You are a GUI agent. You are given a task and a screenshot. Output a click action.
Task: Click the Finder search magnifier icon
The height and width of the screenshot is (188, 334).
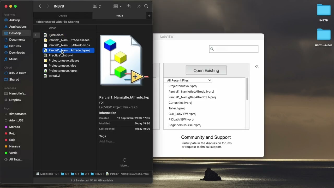pyautogui.click(x=146, y=6)
